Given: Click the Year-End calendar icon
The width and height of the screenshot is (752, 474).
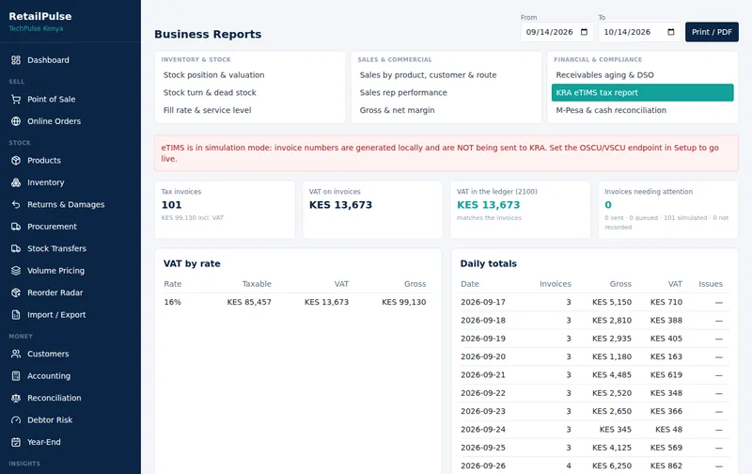Looking at the screenshot, I should [16, 442].
